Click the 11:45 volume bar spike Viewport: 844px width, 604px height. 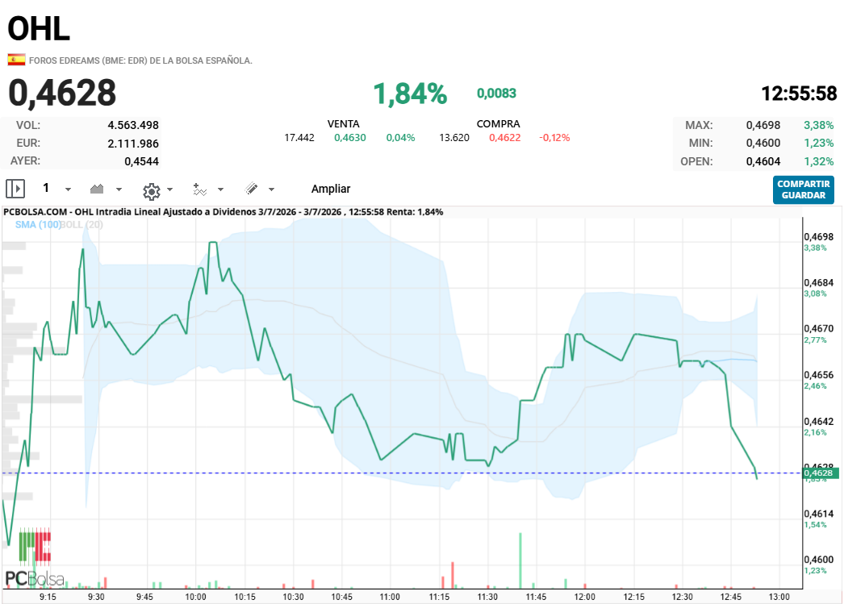point(520,560)
